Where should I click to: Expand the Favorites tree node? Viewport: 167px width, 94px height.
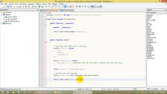2,13
